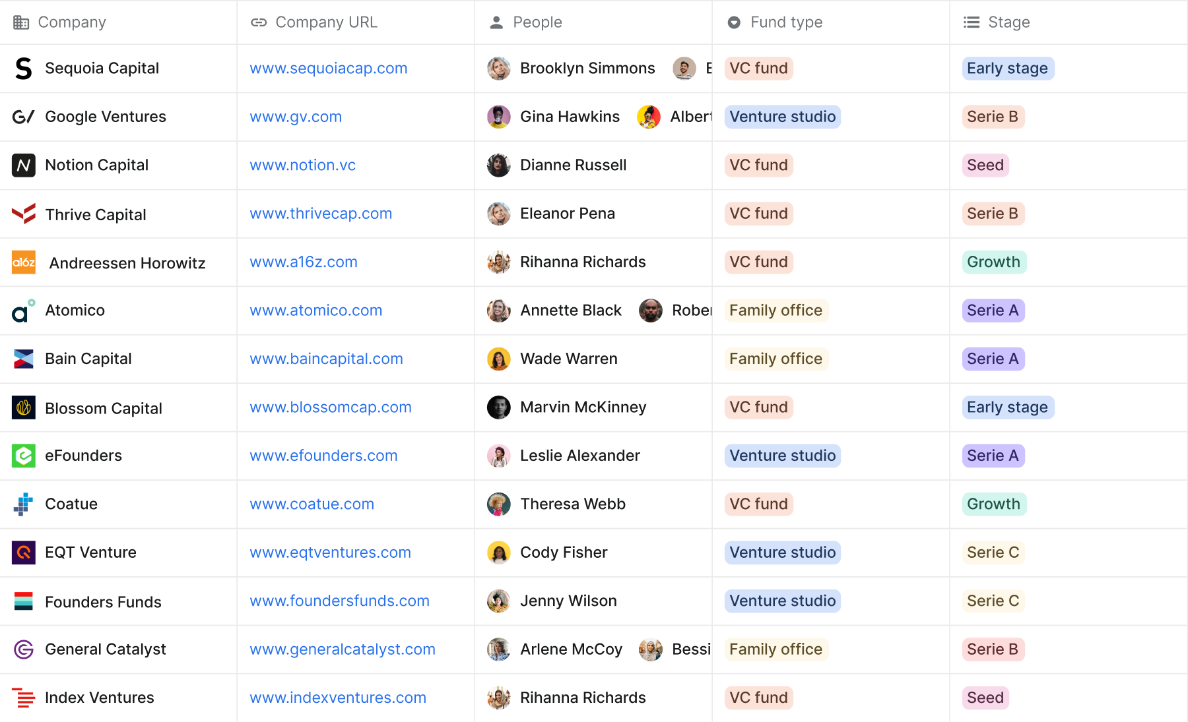The height and width of the screenshot is (722, 1188).
Task: Open General Catalyst's Serie B tag
Action: pos(993,649)
